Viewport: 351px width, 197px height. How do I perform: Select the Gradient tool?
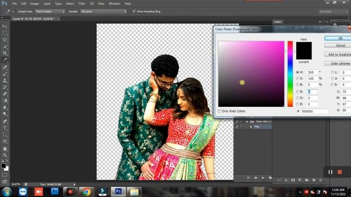(x=5, y=101)
